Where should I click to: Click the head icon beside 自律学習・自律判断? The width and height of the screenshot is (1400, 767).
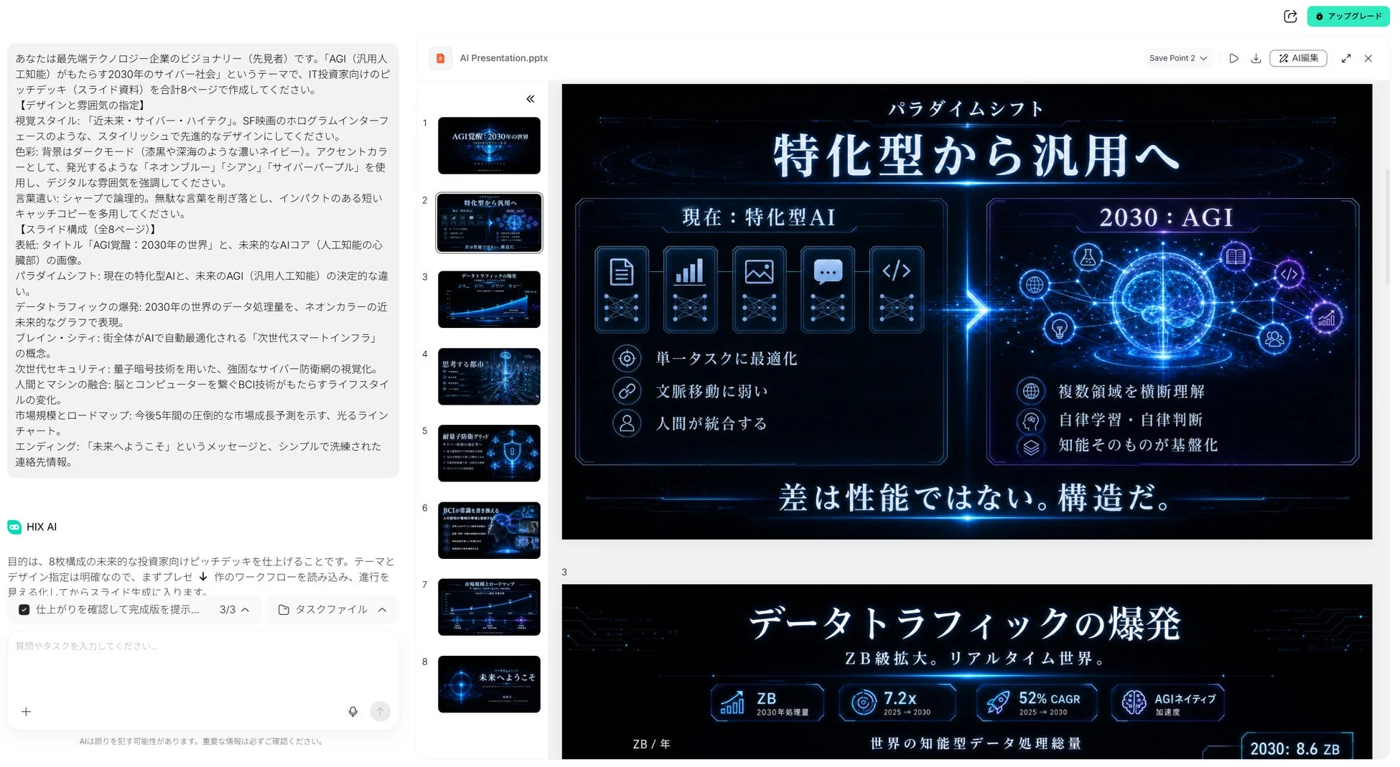coord(1031,420)
